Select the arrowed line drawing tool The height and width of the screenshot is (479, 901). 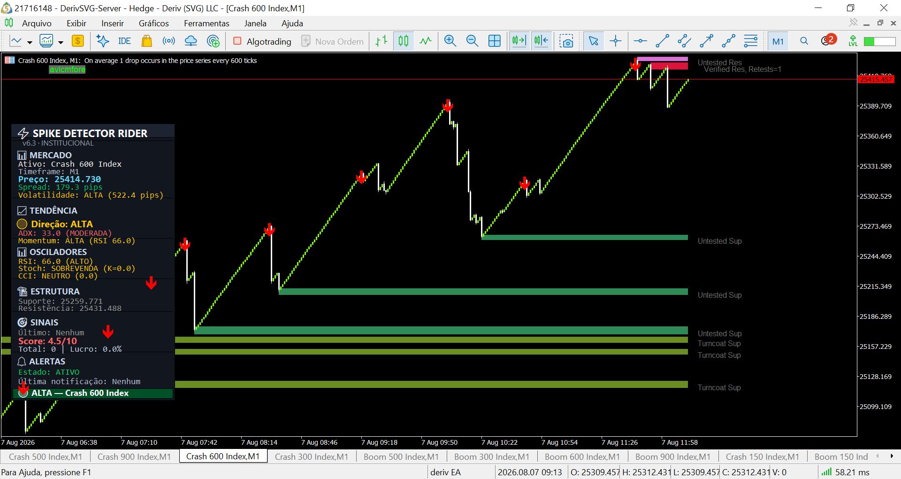(x=706, y=41)
